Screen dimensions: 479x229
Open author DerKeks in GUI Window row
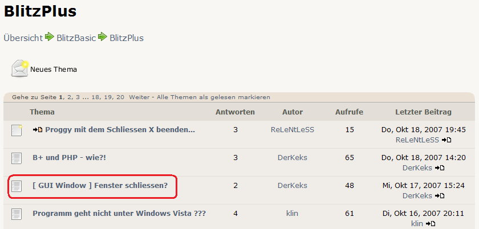click(x=293, y=185)
